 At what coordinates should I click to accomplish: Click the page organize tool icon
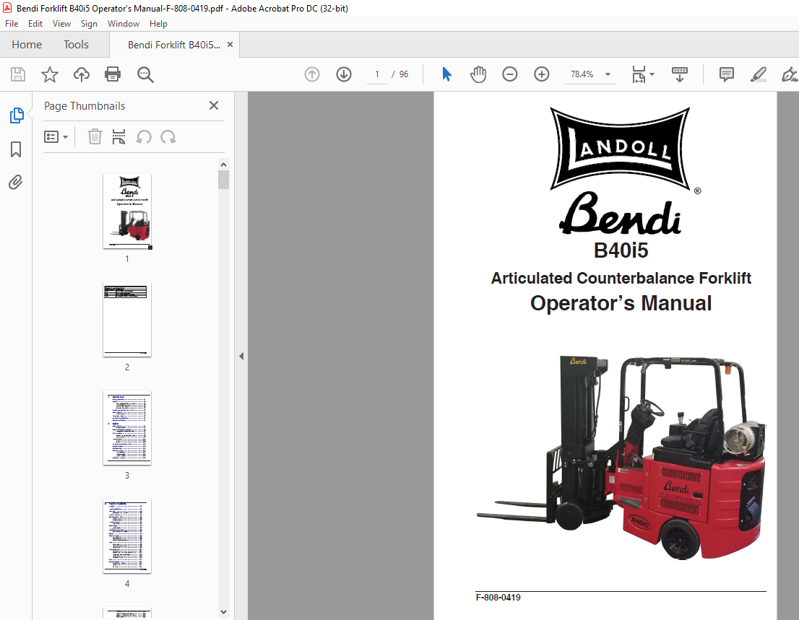pos(118,137)
